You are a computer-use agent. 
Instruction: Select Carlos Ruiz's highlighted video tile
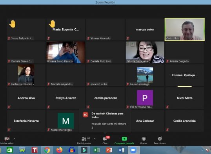point(185,29)
